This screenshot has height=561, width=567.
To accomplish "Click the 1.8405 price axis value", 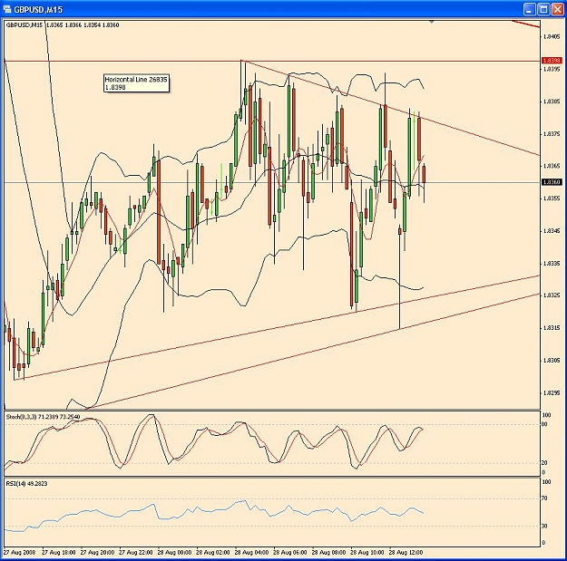I will [x=552, y=36].
